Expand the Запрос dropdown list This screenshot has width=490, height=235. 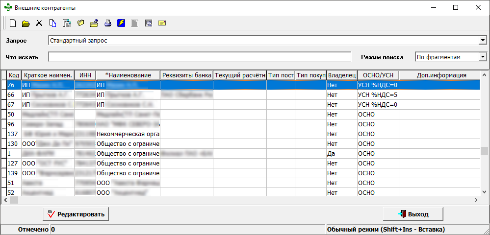(483, 40)
